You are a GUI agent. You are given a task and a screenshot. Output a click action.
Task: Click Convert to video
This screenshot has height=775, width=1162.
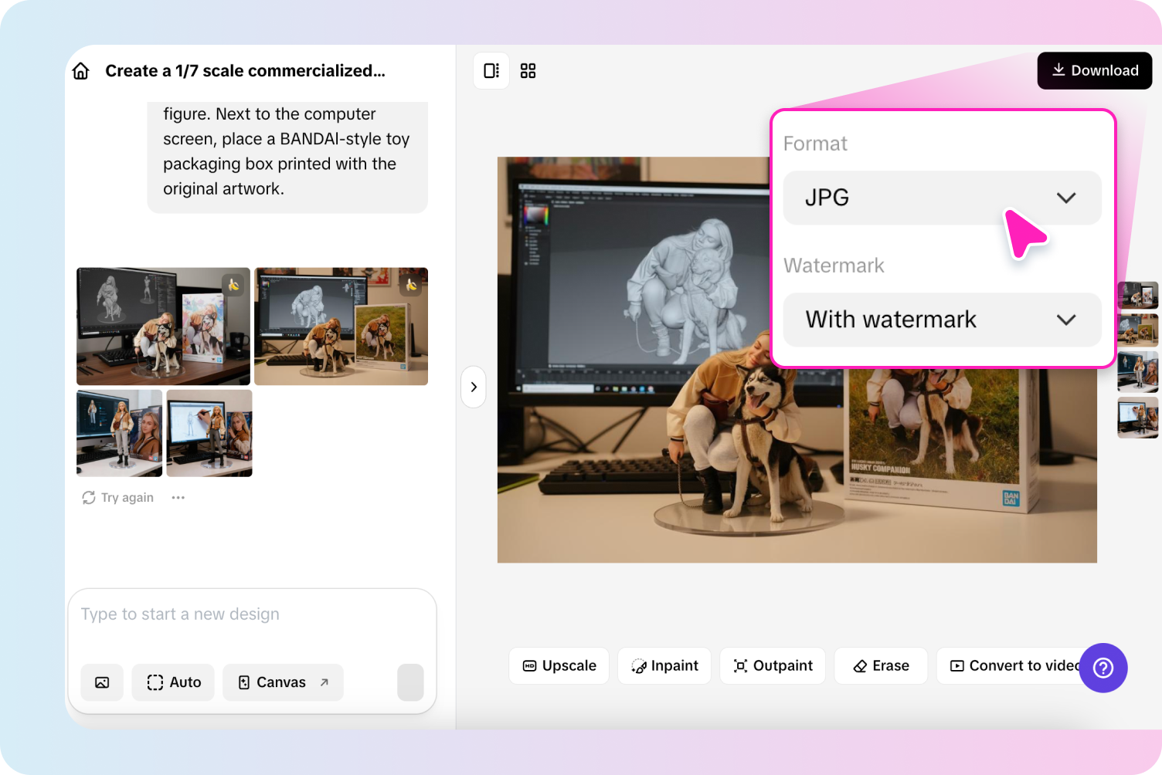click(x=1014, y=665)
